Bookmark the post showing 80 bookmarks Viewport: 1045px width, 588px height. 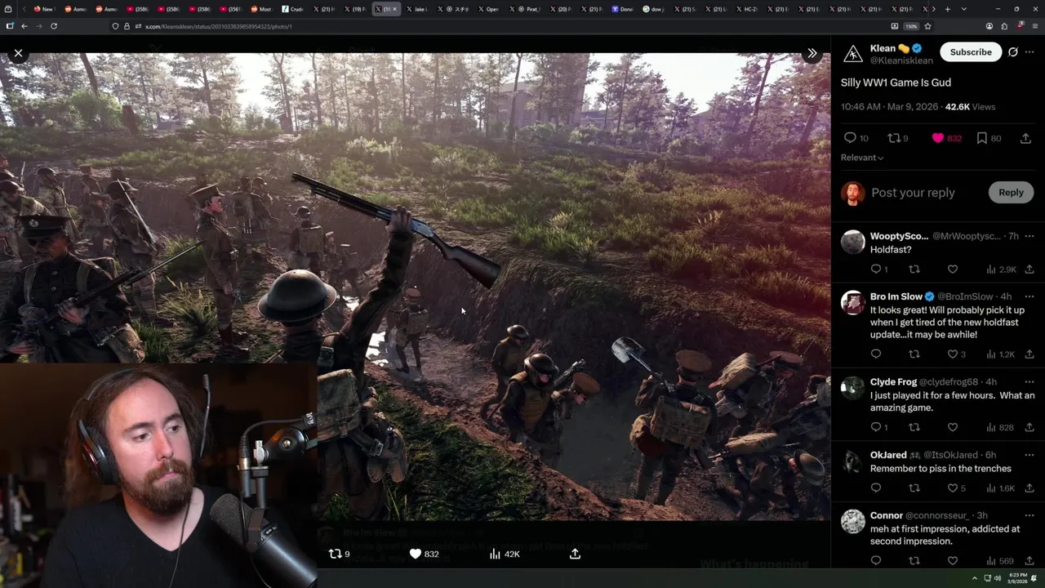click(x=989, y=138)
